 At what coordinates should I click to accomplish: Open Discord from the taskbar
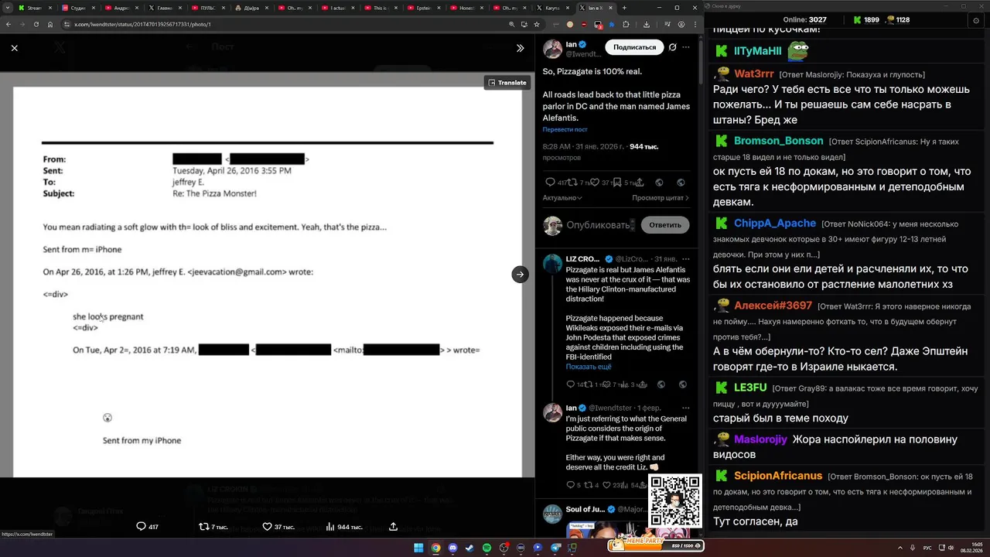(452, 548)
